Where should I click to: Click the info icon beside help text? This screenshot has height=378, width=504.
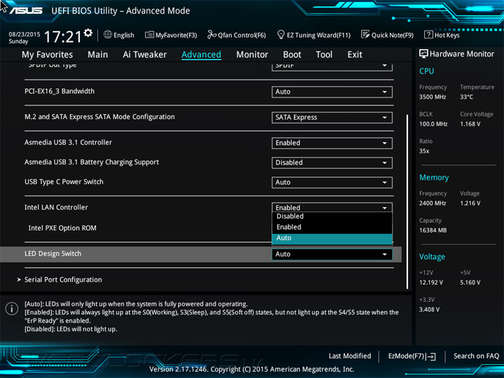coord(12,309)
